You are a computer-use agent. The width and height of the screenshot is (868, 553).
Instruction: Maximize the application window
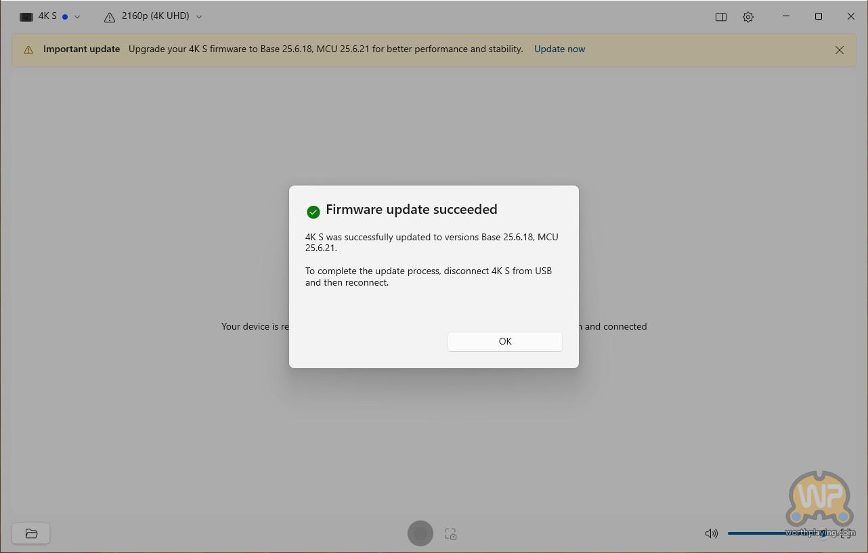818,16
